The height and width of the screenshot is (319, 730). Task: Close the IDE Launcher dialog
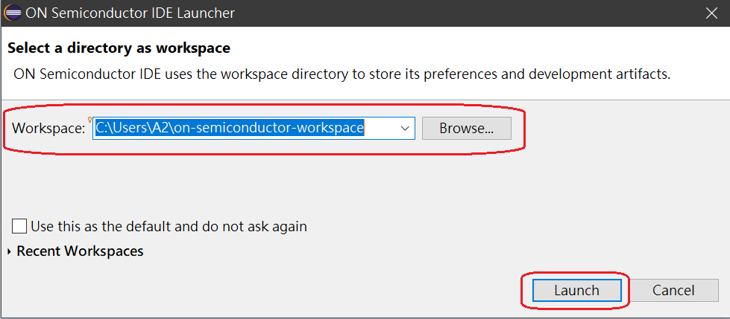[x=711, y=13]
